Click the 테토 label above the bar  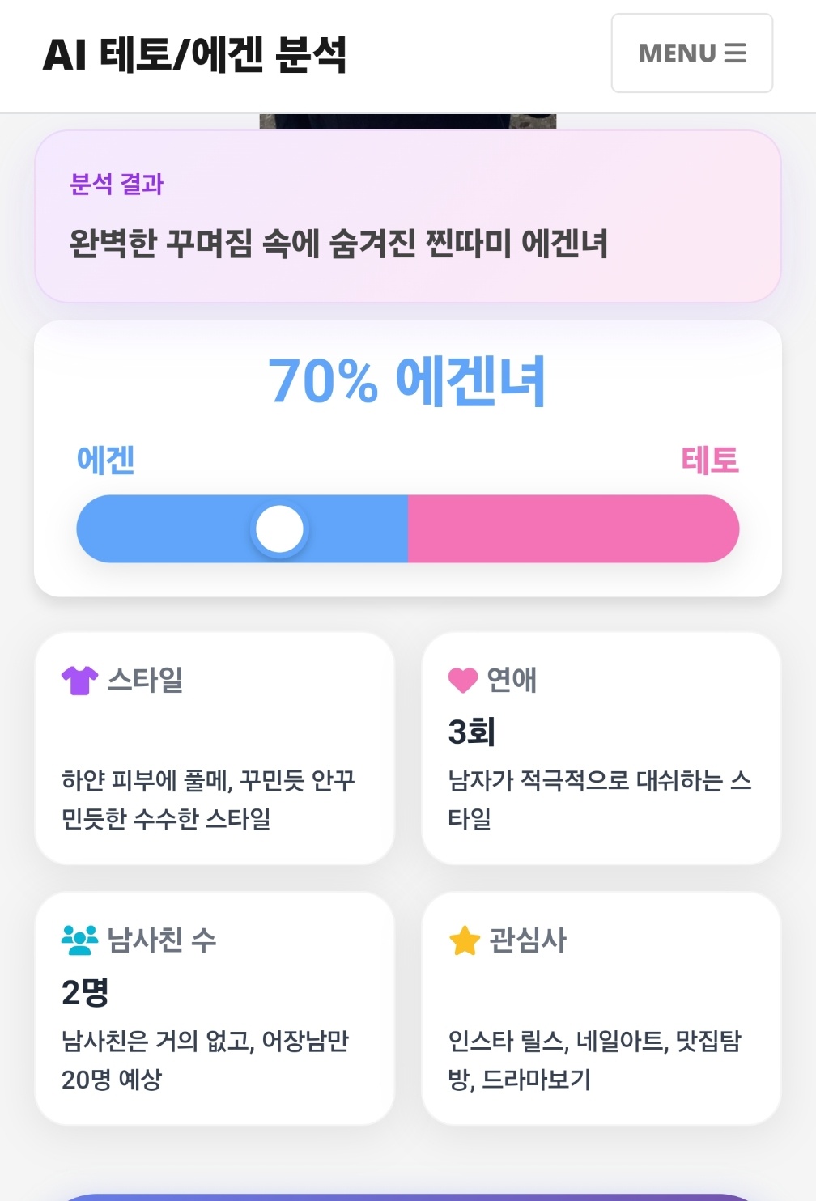pyautogui.click(x=710, y=460)
